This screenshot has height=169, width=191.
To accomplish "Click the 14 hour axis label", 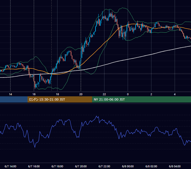I will click(10, 94).
